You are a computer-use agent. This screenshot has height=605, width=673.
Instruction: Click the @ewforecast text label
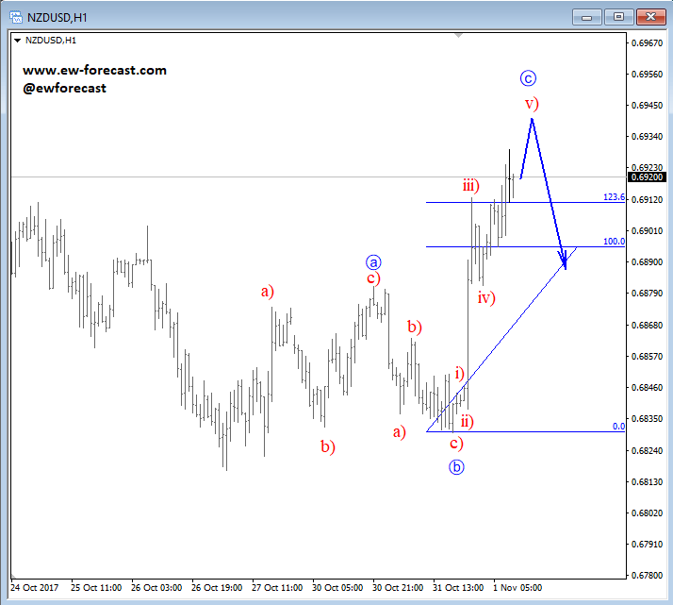click(64, 88)
